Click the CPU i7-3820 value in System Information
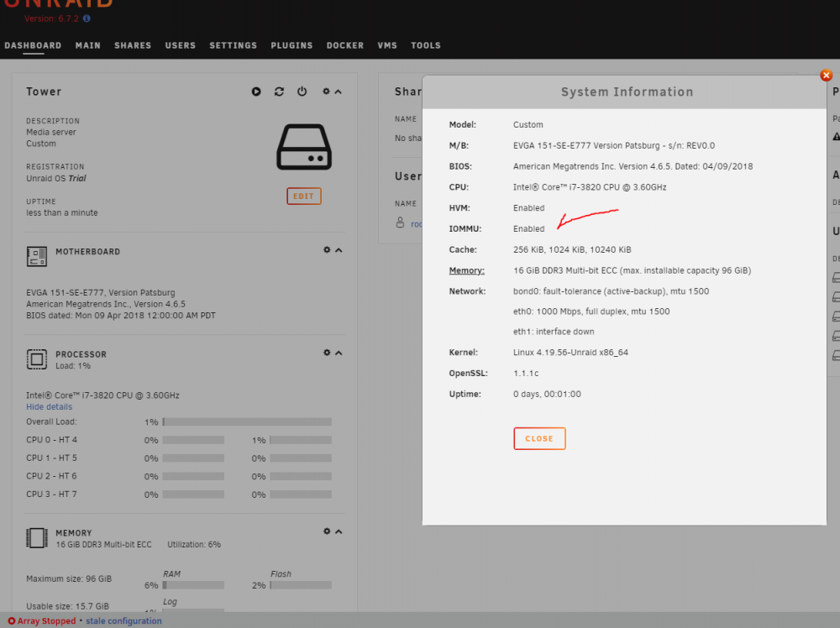 click(x=590, y=187)
